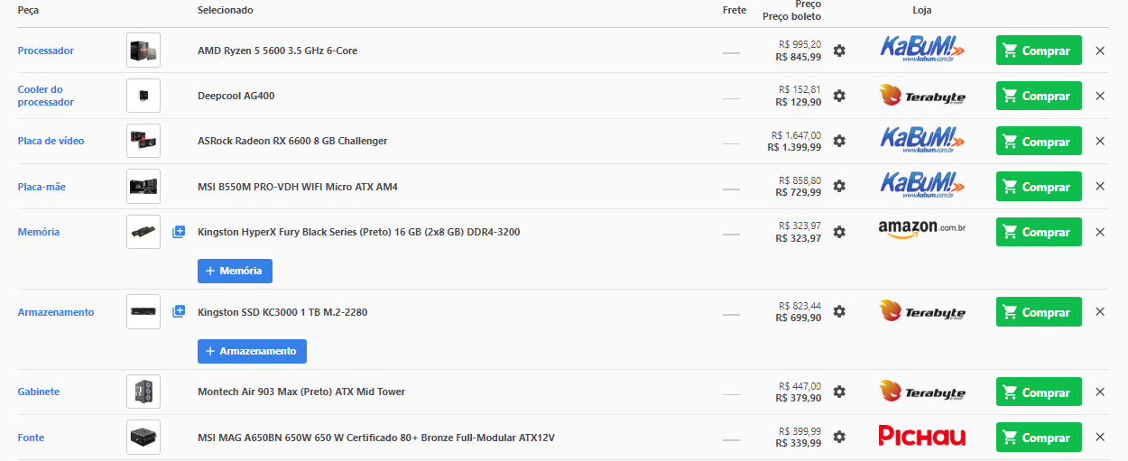View the ASRock Radeon RX 6600 product thumbnail
Image resolution: width=1128 pixels, height=461 pixels.
pyautogui.click(x=143, y=141)
